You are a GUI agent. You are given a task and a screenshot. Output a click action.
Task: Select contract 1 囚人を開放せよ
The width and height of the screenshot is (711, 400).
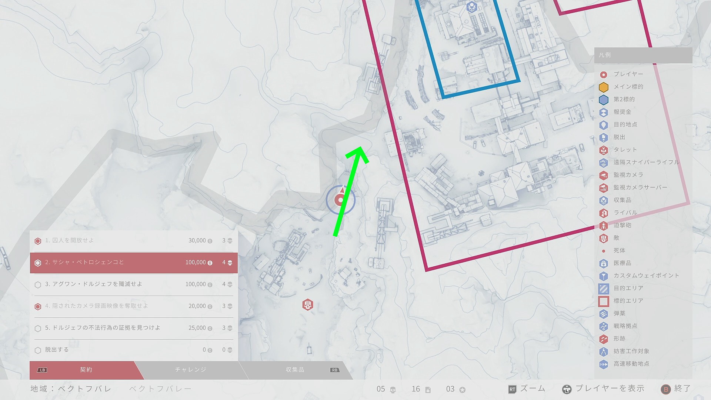(x=134, y=241)
